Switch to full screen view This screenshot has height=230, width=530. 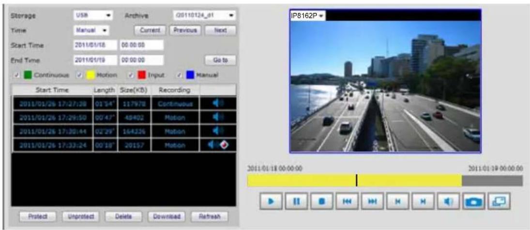click(x=499, y=201)
